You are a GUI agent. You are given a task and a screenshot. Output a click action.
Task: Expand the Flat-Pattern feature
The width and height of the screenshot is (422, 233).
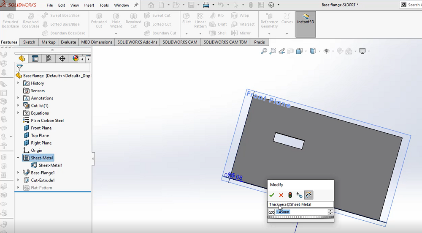point(18,187)
